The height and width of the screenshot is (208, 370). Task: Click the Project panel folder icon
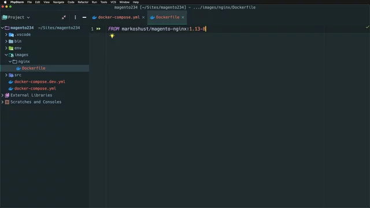(x=4, y=17)
